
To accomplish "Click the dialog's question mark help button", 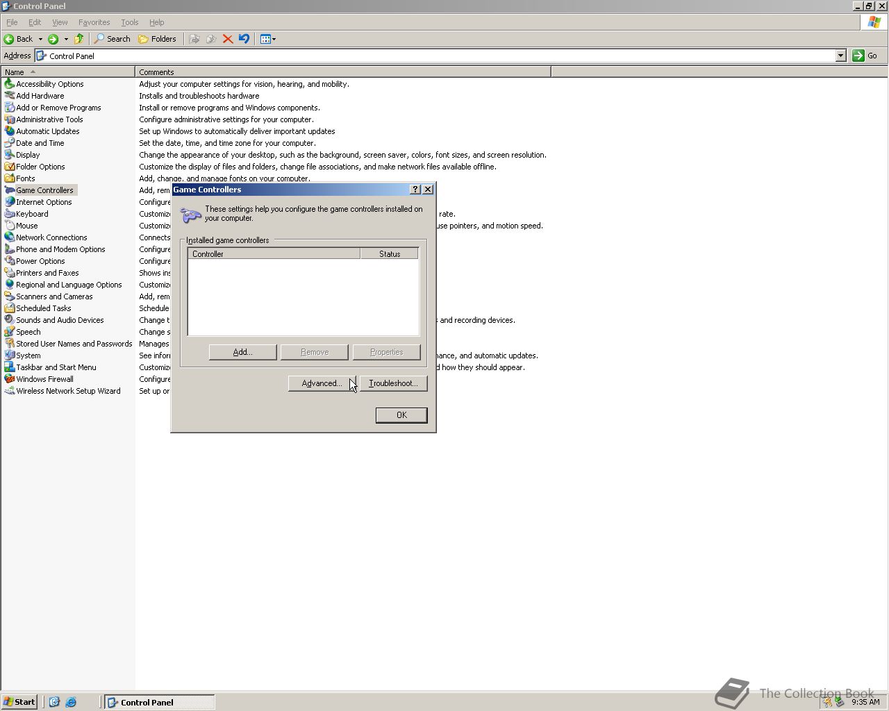I will [x=415, y=190].
